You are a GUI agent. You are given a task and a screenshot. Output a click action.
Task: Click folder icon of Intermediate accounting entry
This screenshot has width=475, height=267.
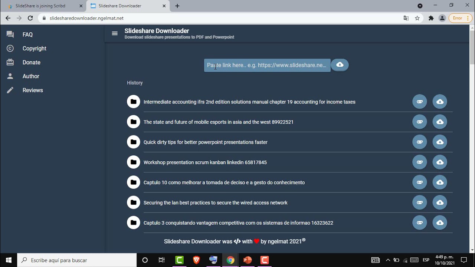pos(134,102)
